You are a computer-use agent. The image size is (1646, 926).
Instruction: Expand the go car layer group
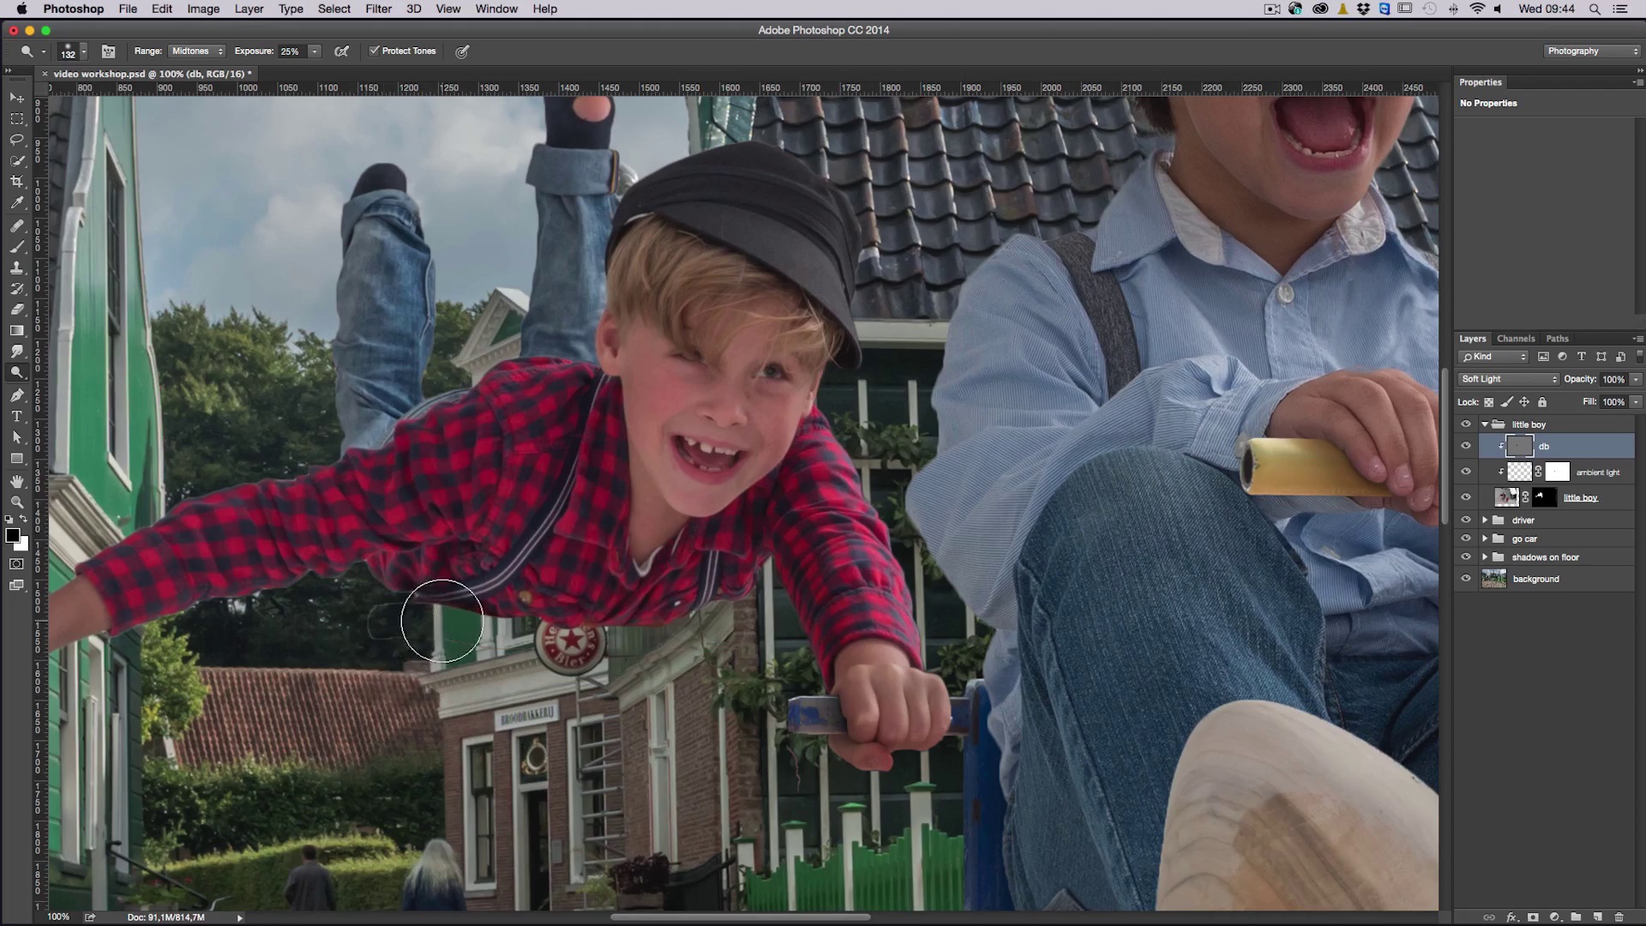(1484, 538)
